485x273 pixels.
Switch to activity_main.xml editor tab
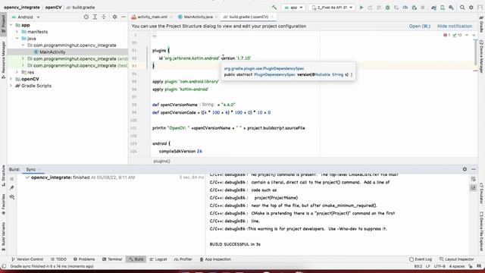(152, 17)
